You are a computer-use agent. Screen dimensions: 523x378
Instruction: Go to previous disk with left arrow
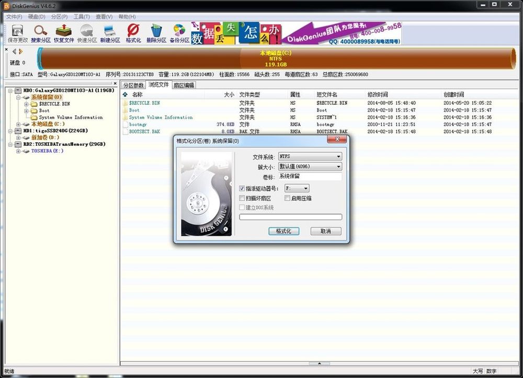pos(14,51)
